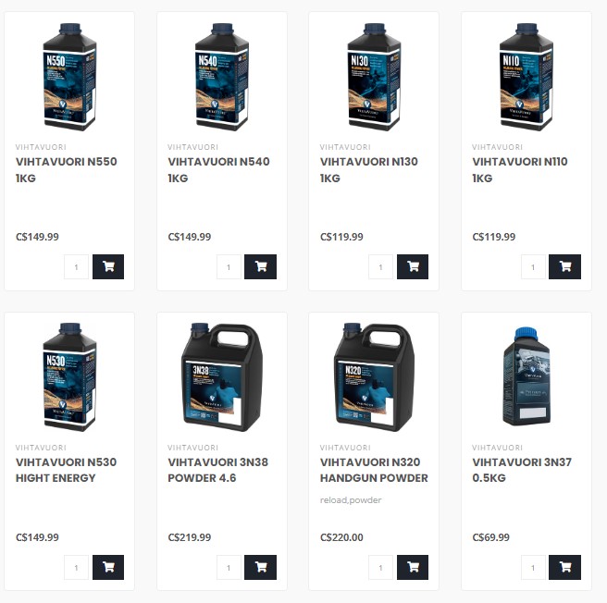View the 3N37 bottle product image

coord(526,376)
